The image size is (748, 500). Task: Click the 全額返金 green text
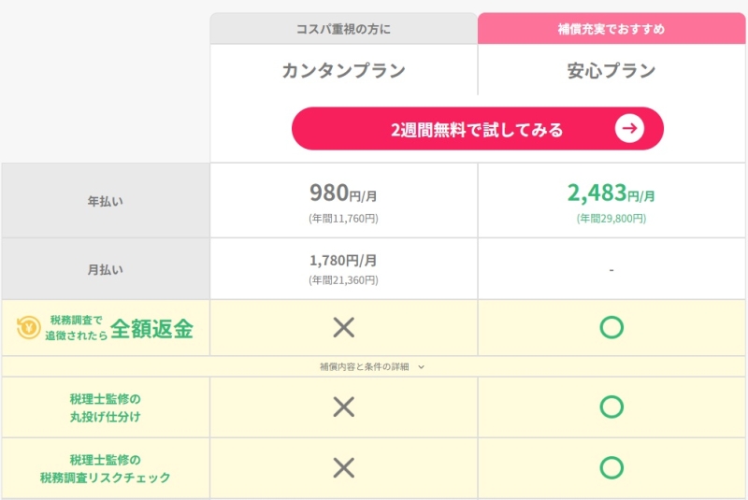[151, 328]
